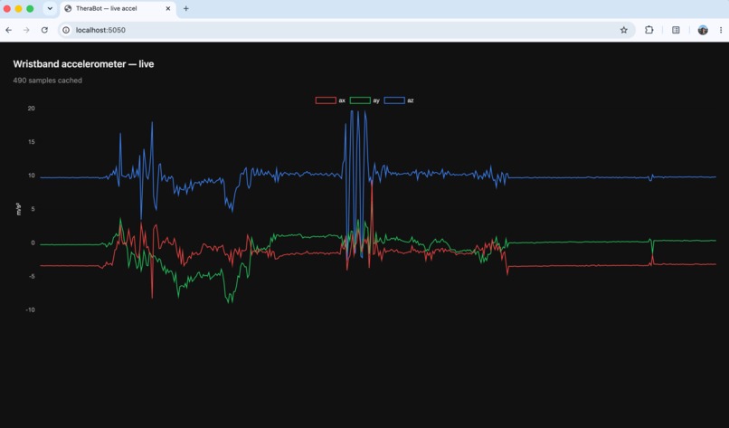Close the TheraBot live accel tab
The width and height of the screenshot is (729, 428).
tap(168, 8)
